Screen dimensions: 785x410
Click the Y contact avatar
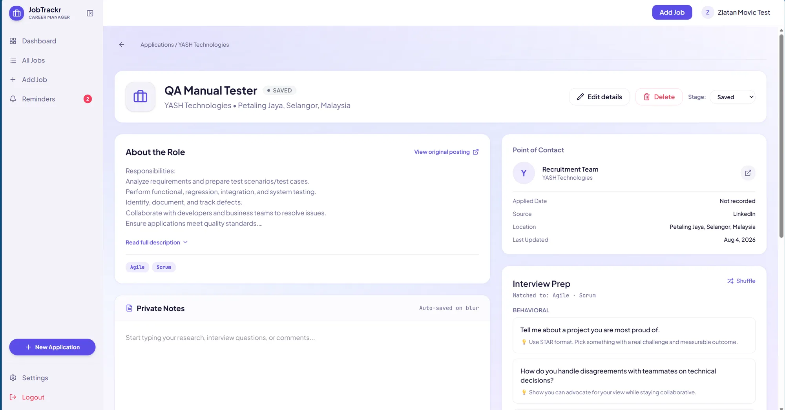[524, 173]
